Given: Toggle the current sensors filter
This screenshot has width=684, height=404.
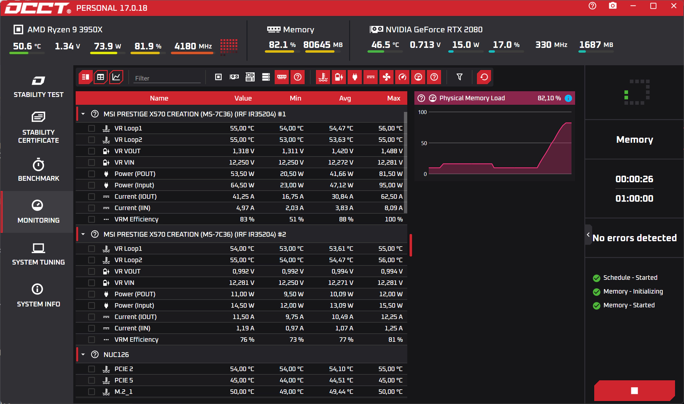Looking at the screenshot, I should click(371, 77).
